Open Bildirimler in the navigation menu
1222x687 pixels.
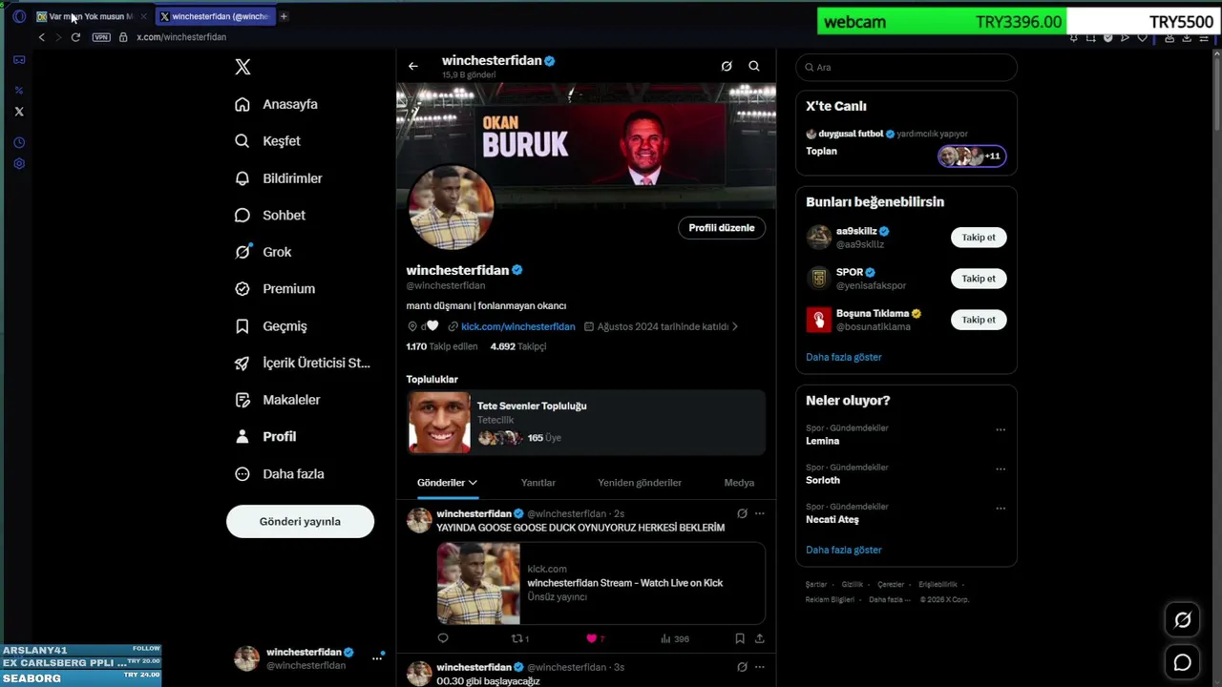tap(278, 178)
